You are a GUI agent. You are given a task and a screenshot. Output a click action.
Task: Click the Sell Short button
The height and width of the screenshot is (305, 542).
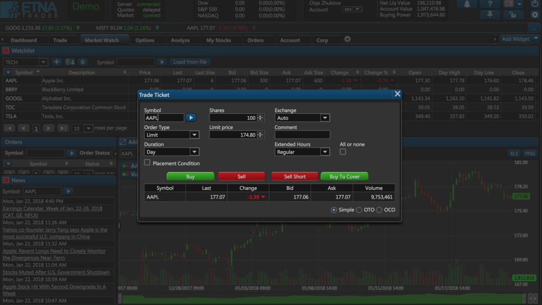(295, 176)
